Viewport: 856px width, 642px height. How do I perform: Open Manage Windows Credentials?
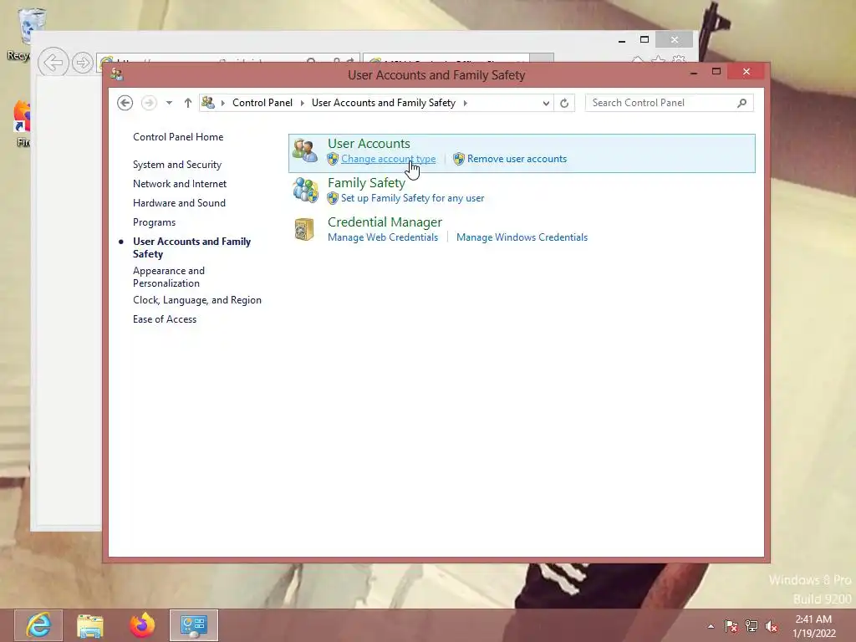[522, 237]
